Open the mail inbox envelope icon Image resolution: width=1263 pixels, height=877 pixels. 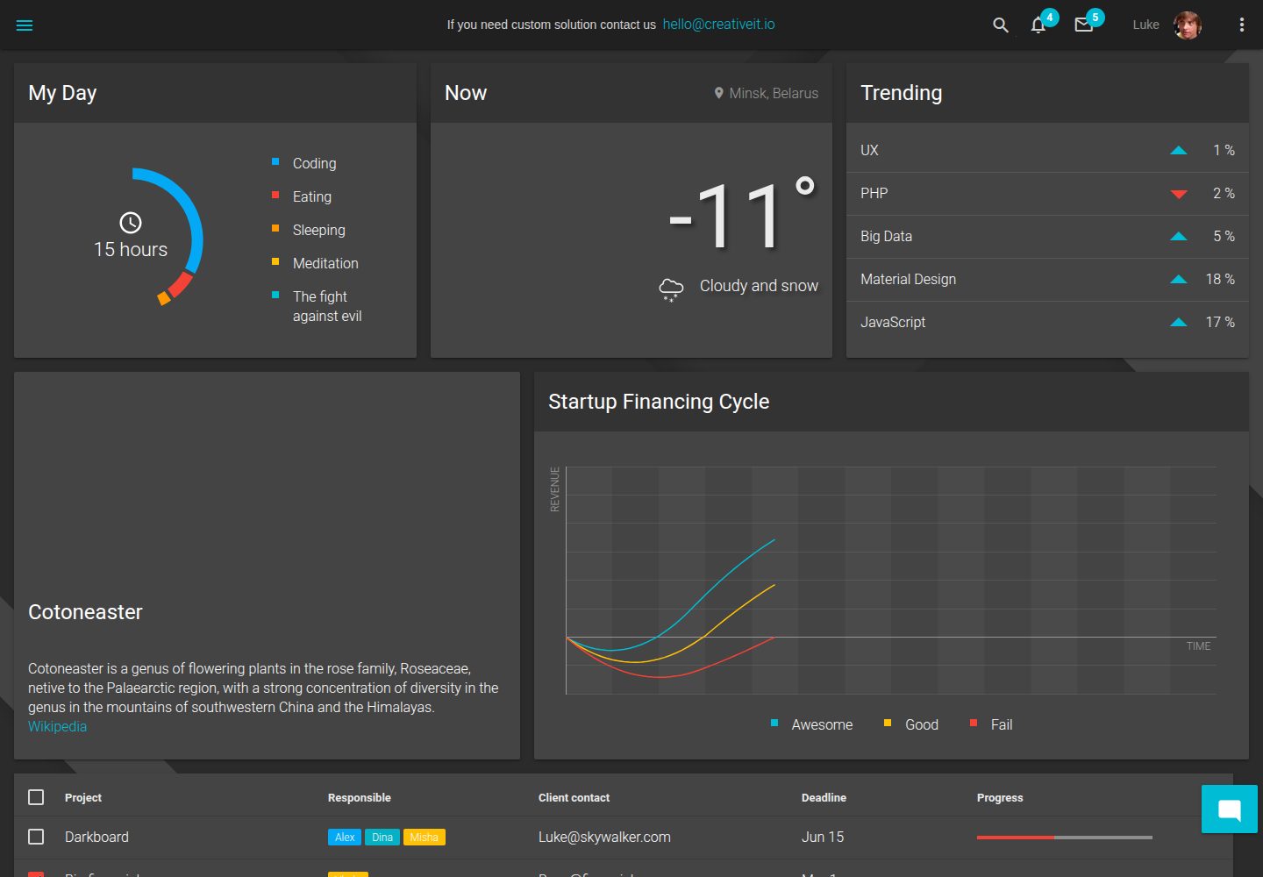1084,25
